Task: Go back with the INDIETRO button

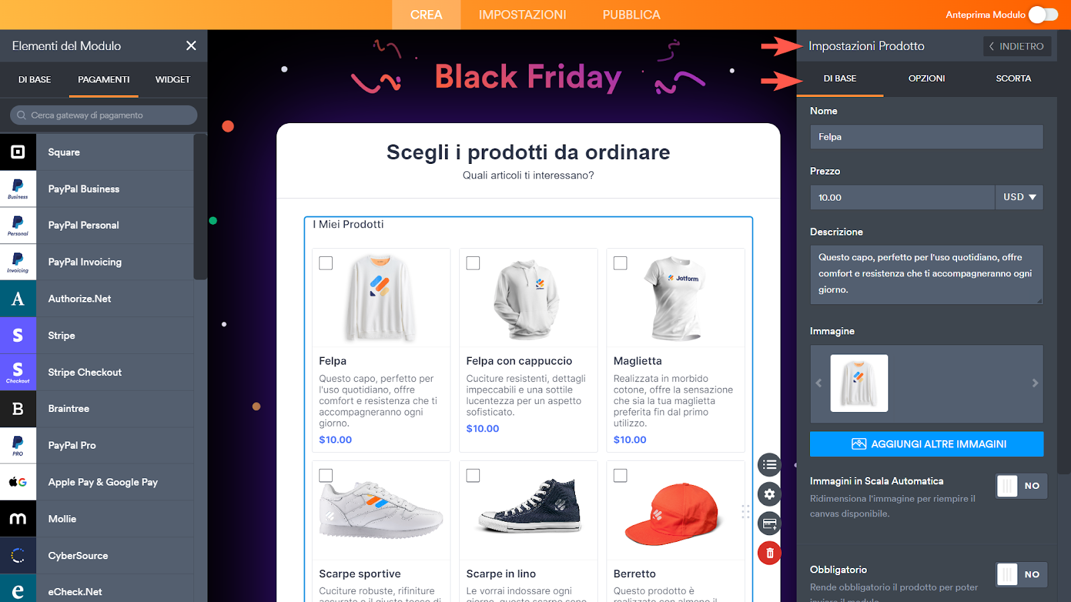Action: pyautogui.click(x=1017, y=46)
